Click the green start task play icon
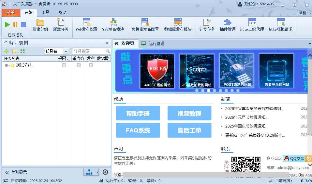 pos(7,25)
